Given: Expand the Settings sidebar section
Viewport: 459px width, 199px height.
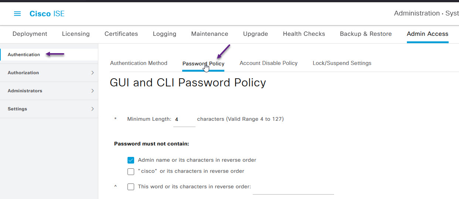Looking at the screenshot, I should (49, 109).
